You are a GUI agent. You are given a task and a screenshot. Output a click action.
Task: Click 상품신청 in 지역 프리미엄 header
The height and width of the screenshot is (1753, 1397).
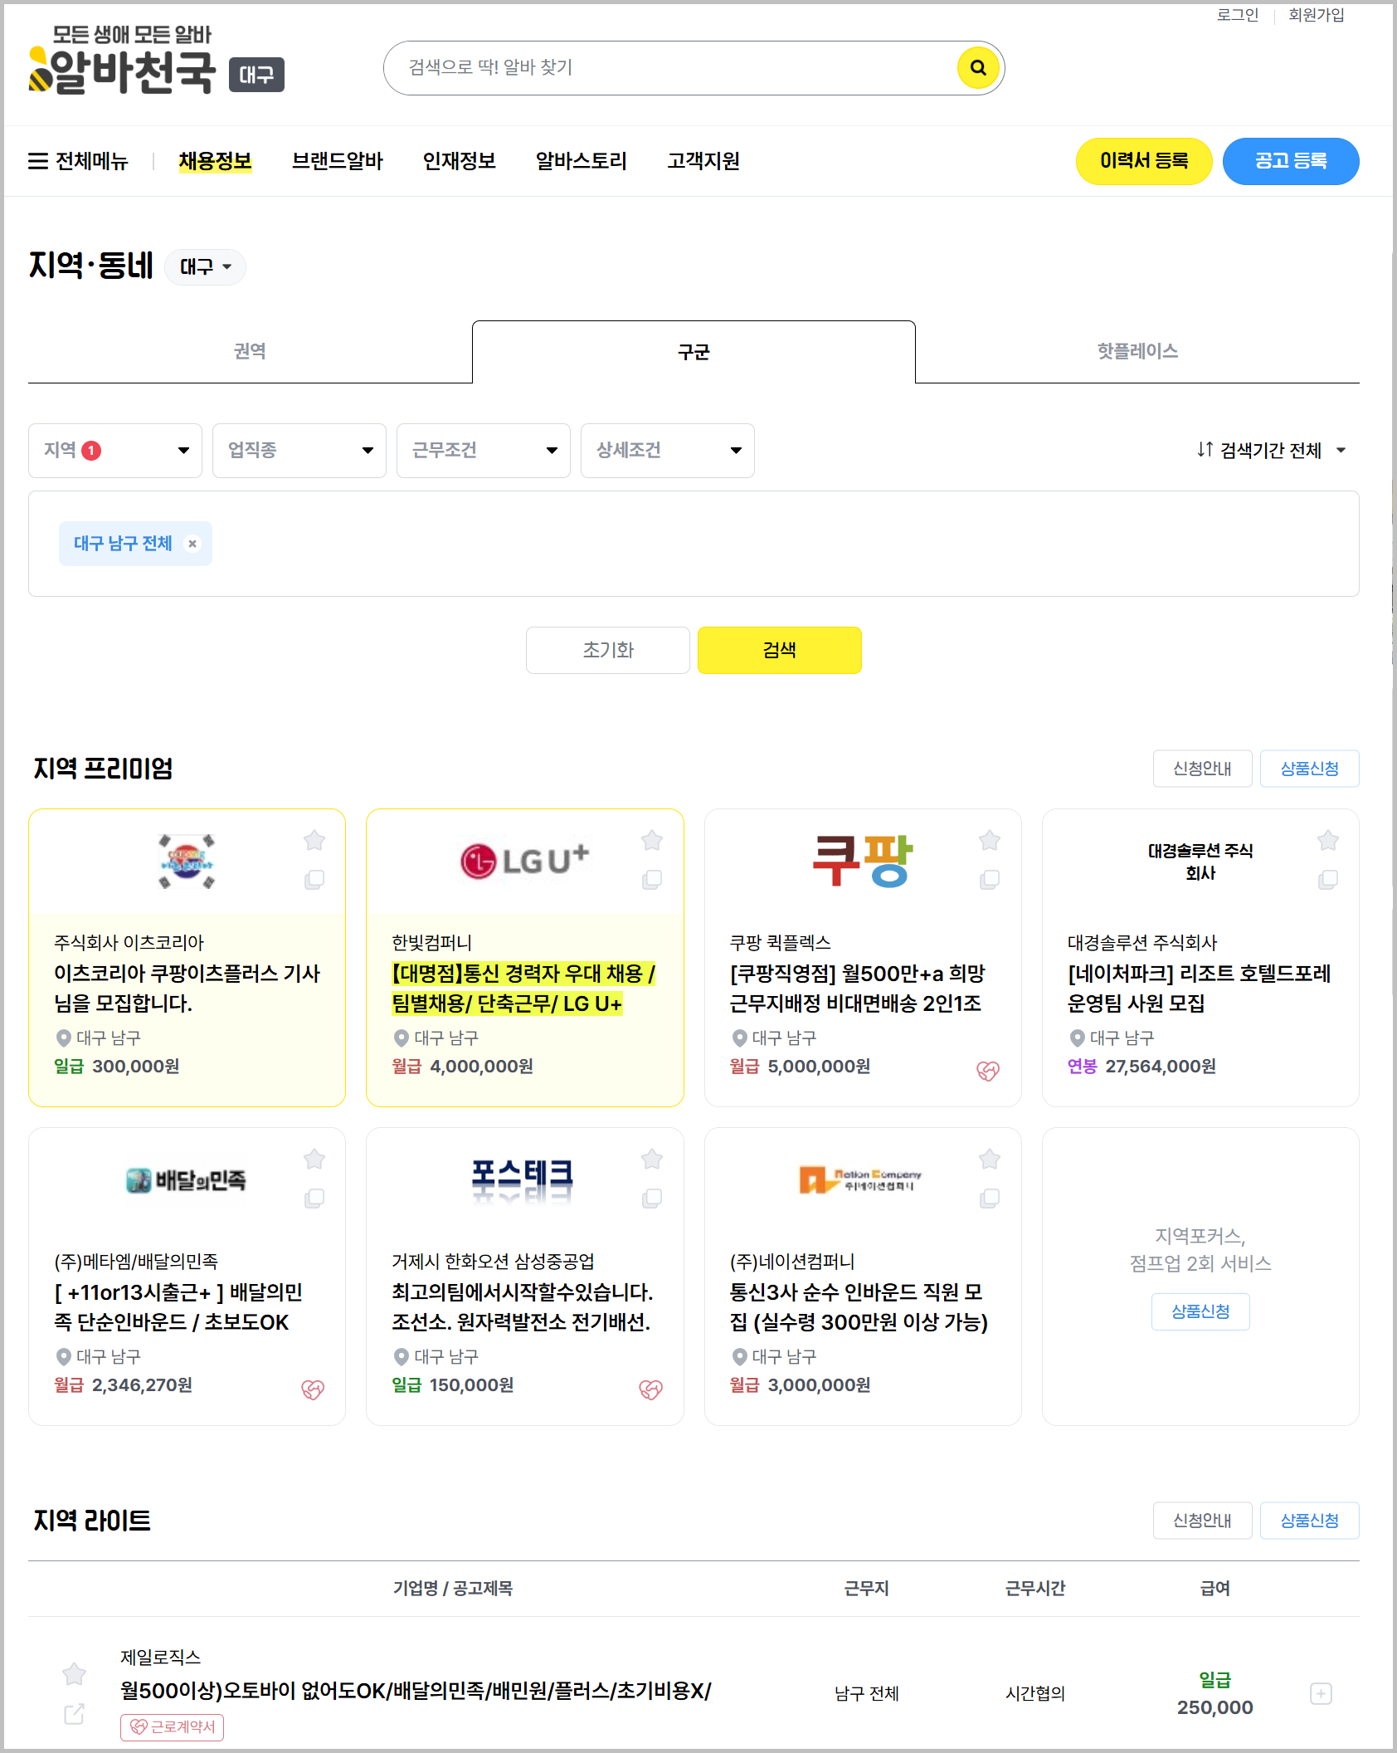point(1310,769)
